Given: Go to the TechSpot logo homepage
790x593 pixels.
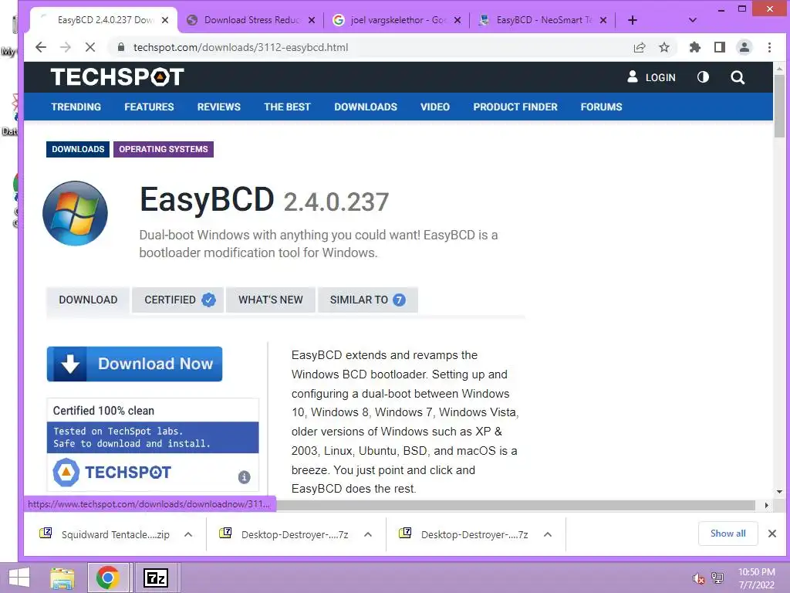Looking at the screenshot, I should [x=117, y=77].
